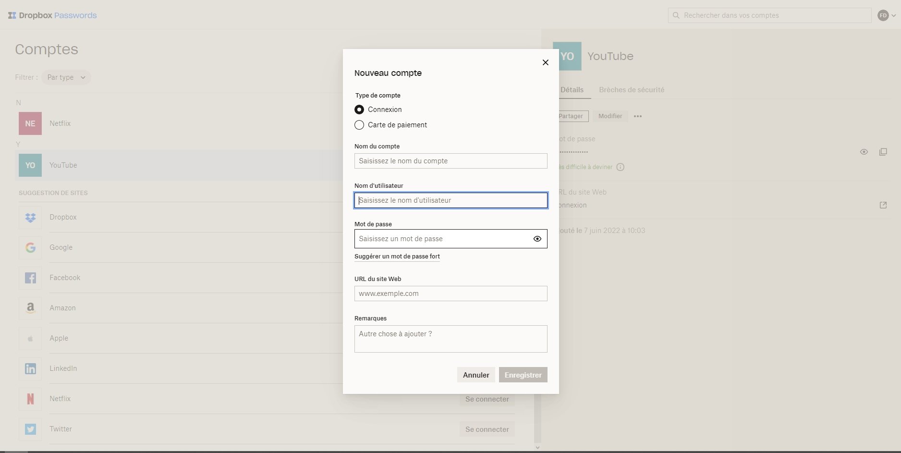The width and height of the screenshot is (901, 453).
Task: Click the NE Netflix account icon
Action: 30,123
